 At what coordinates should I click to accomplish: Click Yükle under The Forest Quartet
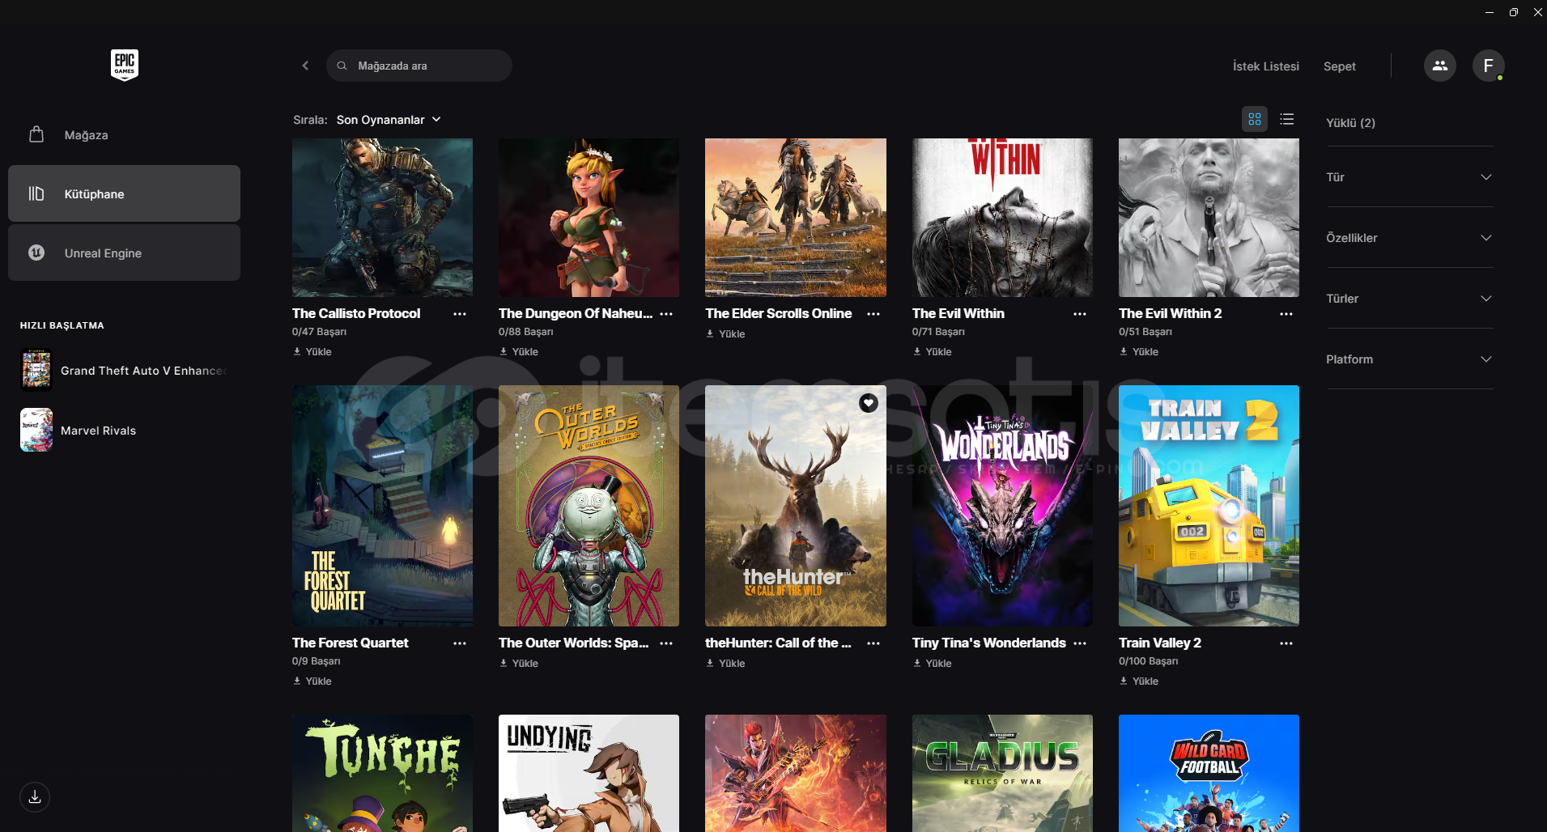[x=312, y=681]
